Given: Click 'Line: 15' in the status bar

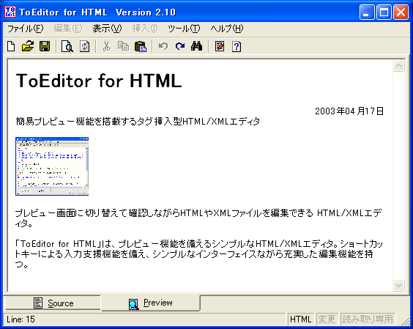Looking at the screenshot, I should [21, 319].
